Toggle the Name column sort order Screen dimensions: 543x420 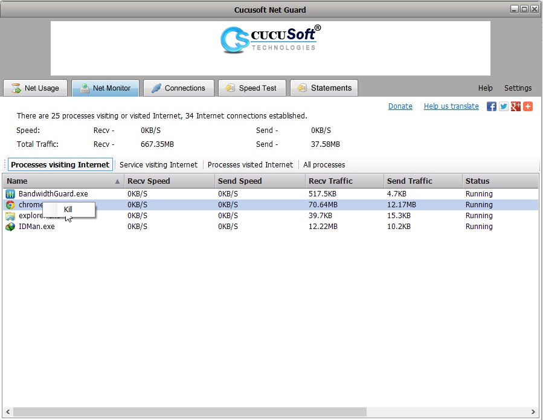[60, 181]
